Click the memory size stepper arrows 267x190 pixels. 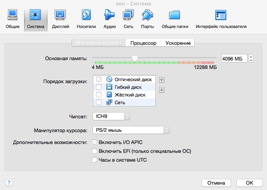251,59
